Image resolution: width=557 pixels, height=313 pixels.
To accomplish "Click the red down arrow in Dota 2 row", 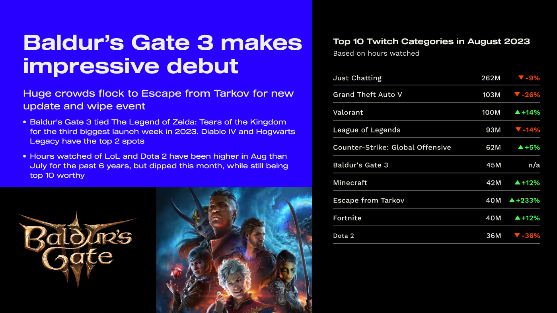I will [x=517, y=235].
